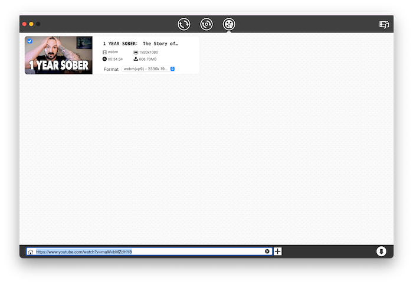Viewport: 413px width, 284px height.
Task: Uncheck the 1 YEAR SOBER video checkbox
Action: click(x=30, y=41)
